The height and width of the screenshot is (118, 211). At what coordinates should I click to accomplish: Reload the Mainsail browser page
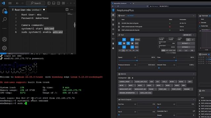118,6
